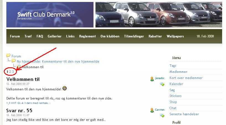The height and width of the screenshot is (125, 226).
Task: Open Gallerier in the navigation bar
Action: (x=54, y=36)
